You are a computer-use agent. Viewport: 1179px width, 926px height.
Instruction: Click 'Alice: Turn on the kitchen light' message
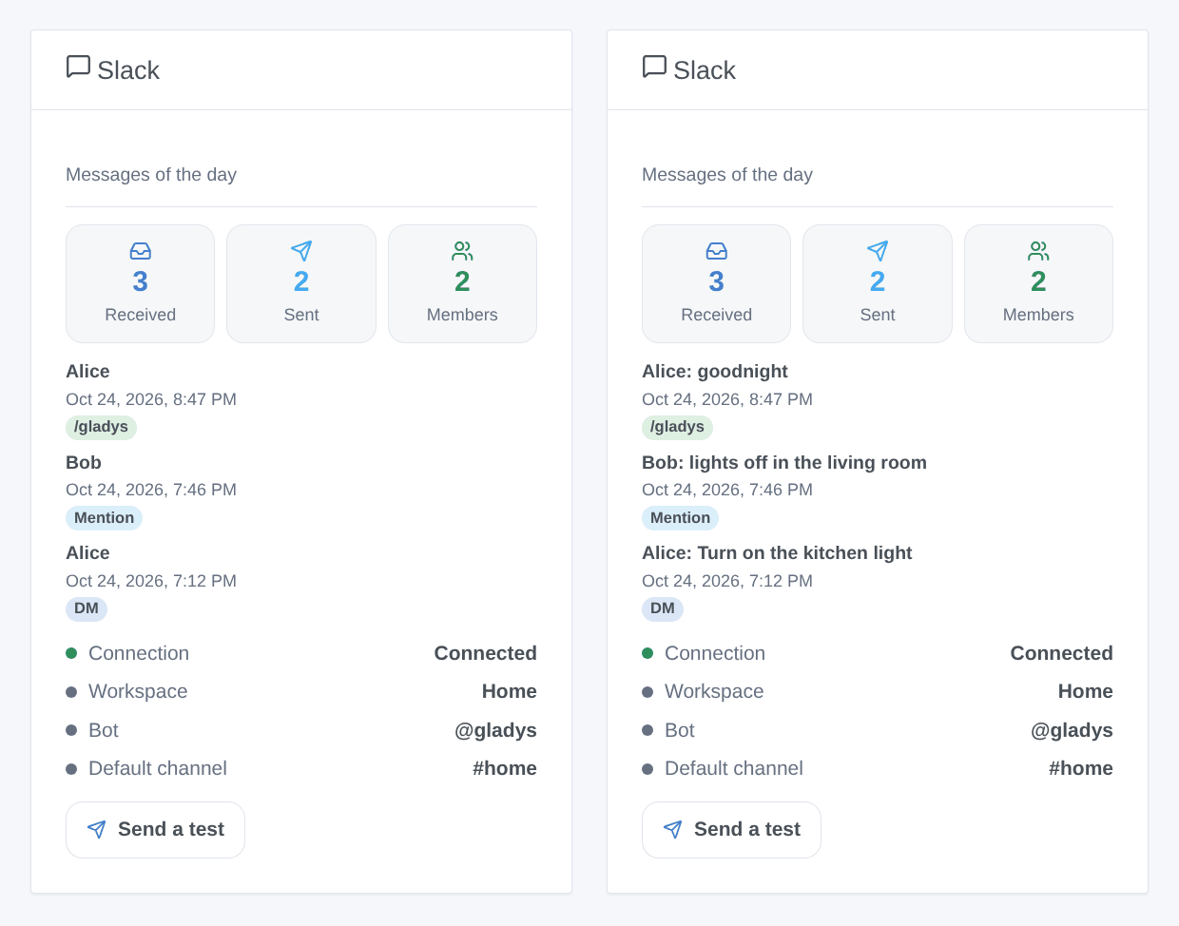coord(777,553)
